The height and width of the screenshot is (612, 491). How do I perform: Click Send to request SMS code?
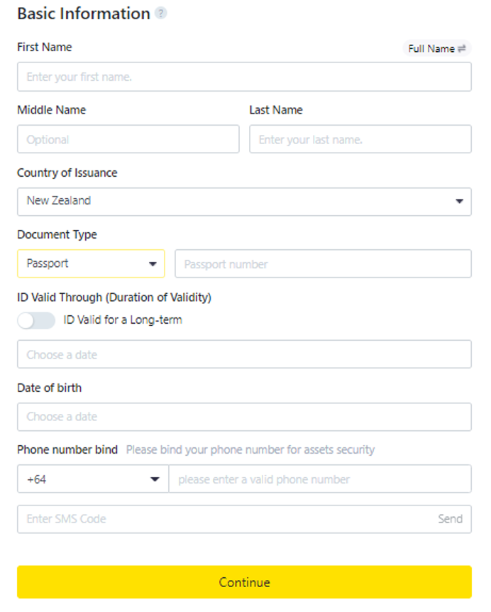(x=450, y=519)
